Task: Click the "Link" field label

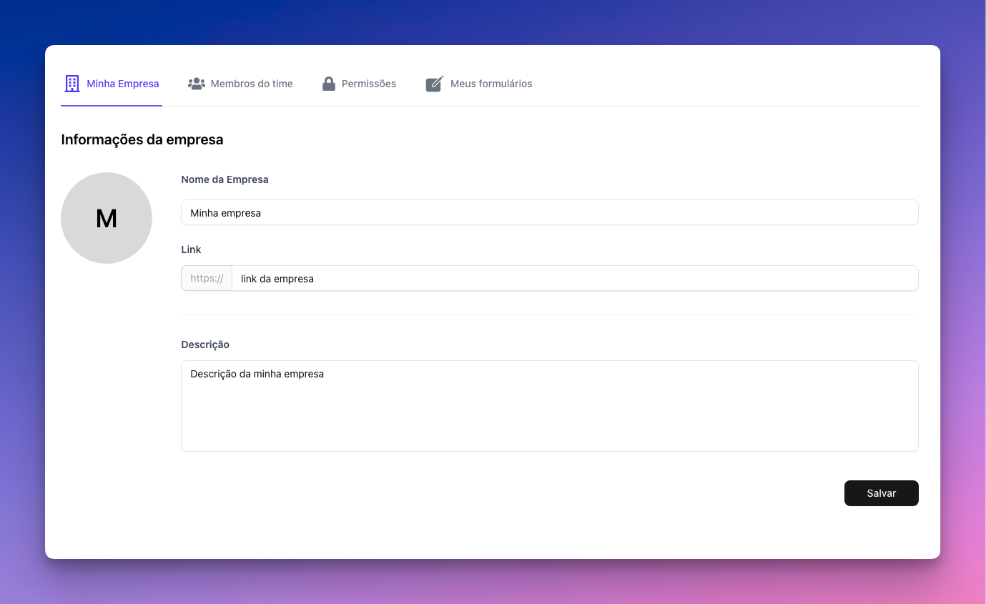Action: [x=191, y=249]
